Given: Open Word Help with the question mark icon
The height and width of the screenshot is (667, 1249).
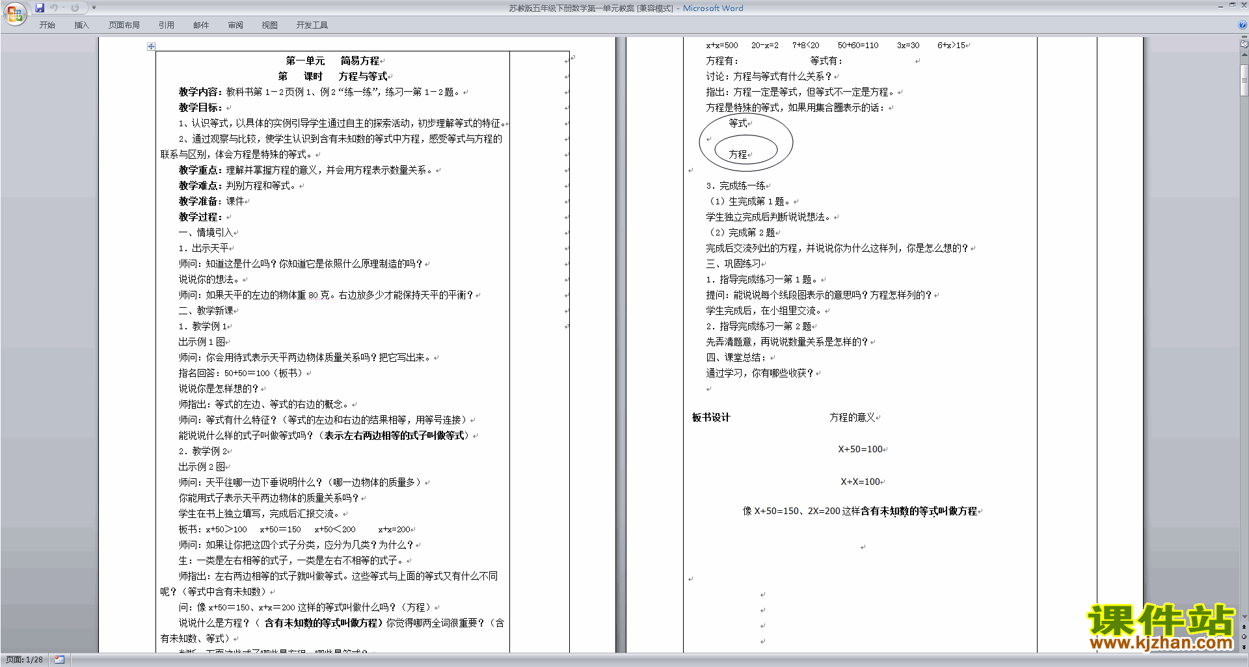Looking at the screenshot, I should 1242,25.
